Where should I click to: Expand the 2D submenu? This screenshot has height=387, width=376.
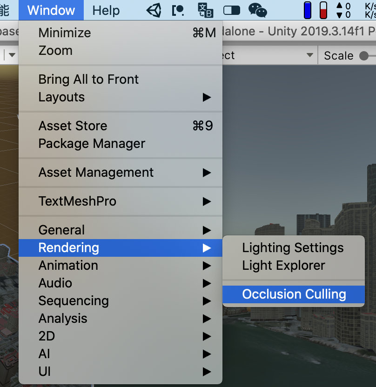[x=121, y=336]
